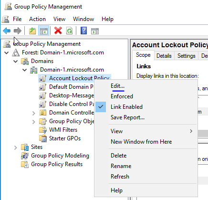208x200 pixels.
Task: Expand the Sites tree node
Action: pyautogui.click(x=15, y=147)
